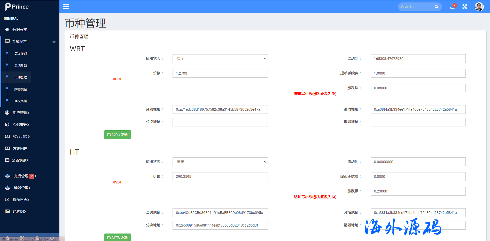Select 等级设置 in the sidebar
Viewport: 490px width, 241px height.
click(x=21, y=54)
